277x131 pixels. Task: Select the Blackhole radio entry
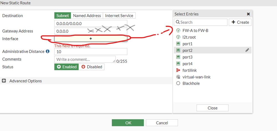point(191,83)
